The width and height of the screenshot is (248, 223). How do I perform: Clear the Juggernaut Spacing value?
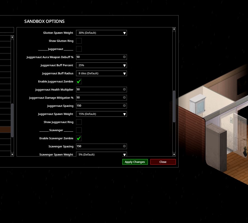pyautogui.click(x=124, y=106)
